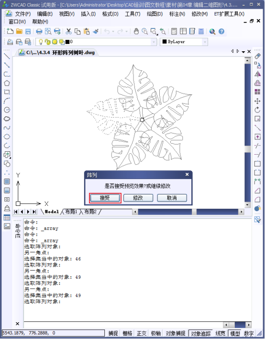The height and width of the screenshot is (339, 265).
Task: Open the 修改(M) menu
Action: click(x=199, y=14)
